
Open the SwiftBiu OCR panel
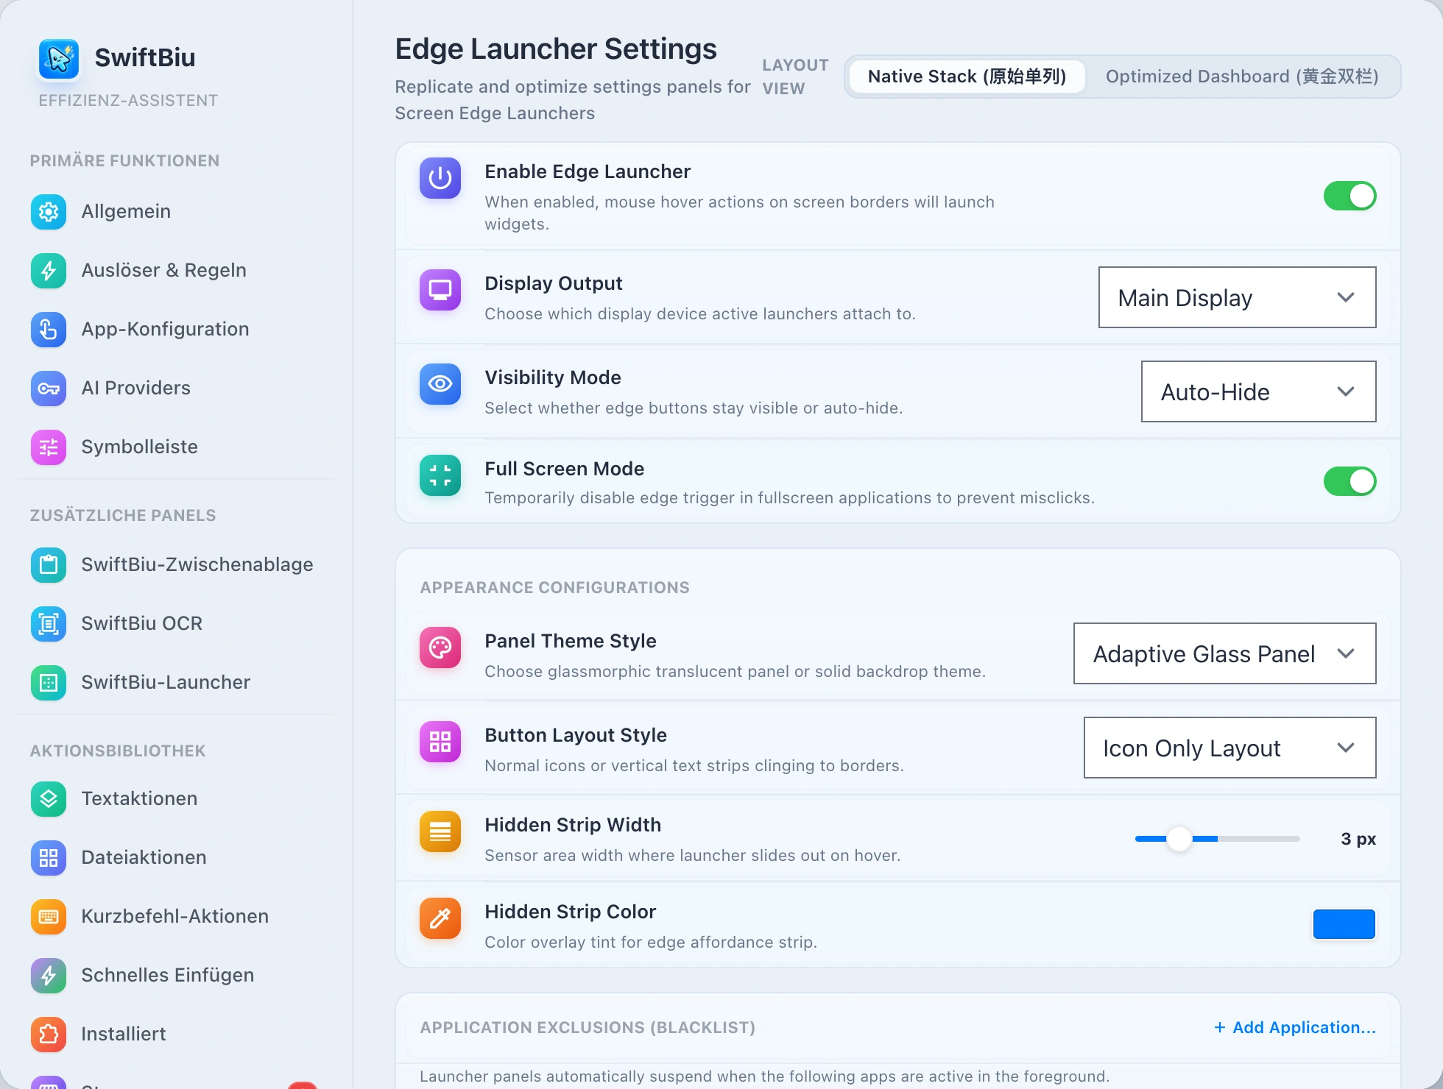(x=177, y=624)
